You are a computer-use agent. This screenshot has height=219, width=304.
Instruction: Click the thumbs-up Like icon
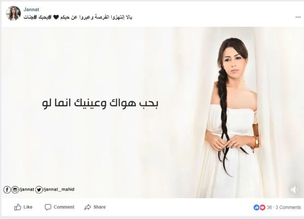(18, 207)
